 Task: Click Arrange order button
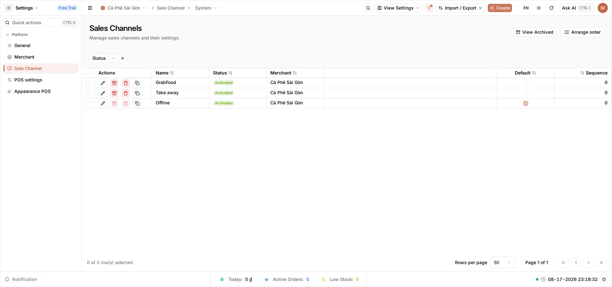582,32
